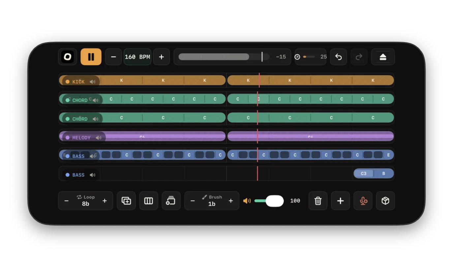The height and width of the screenshot is (258, 453).
Task: Click the microphone record icon
Action: [363, 201]
